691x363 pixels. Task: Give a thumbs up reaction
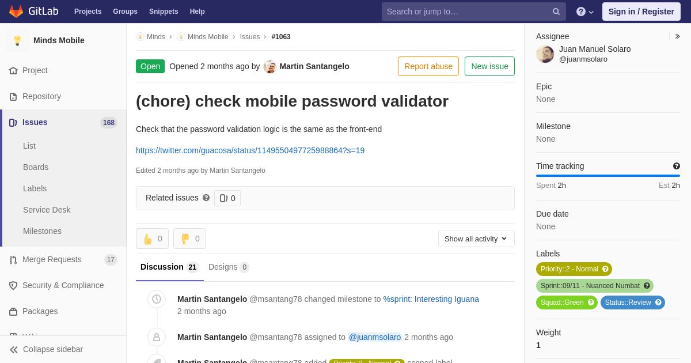(152, 239)
